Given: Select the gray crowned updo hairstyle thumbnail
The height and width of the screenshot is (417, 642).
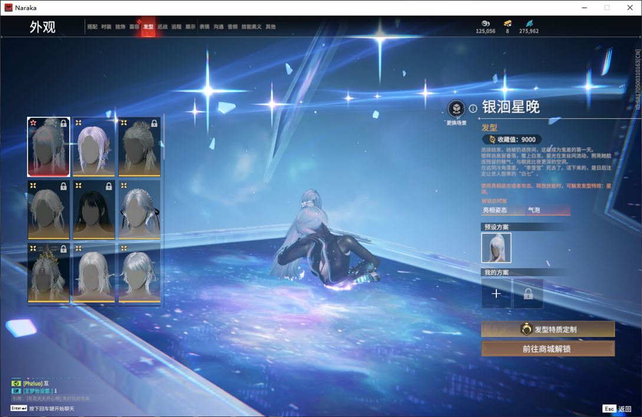Looking at the screenshot, I should pyautogui.click(x=139, y=147).
